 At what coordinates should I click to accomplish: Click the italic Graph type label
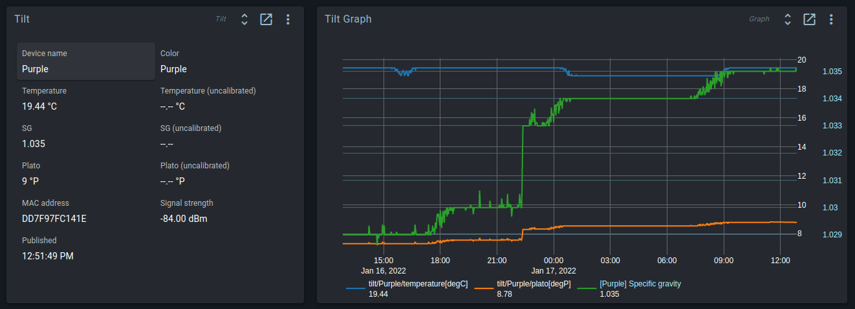[759, 19]
